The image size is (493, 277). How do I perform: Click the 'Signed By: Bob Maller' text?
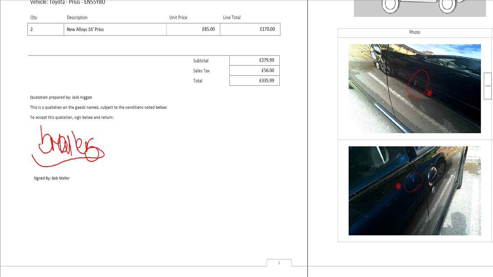coord(52,178)
